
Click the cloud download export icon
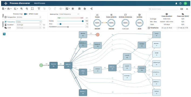[x=8, y=9]
